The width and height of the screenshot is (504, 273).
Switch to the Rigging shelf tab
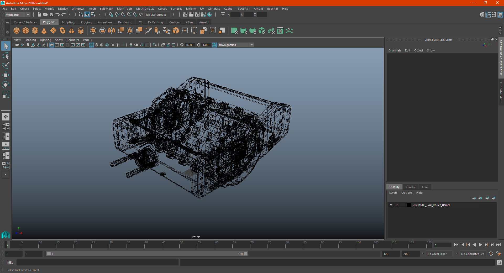[x=86, y=22]
